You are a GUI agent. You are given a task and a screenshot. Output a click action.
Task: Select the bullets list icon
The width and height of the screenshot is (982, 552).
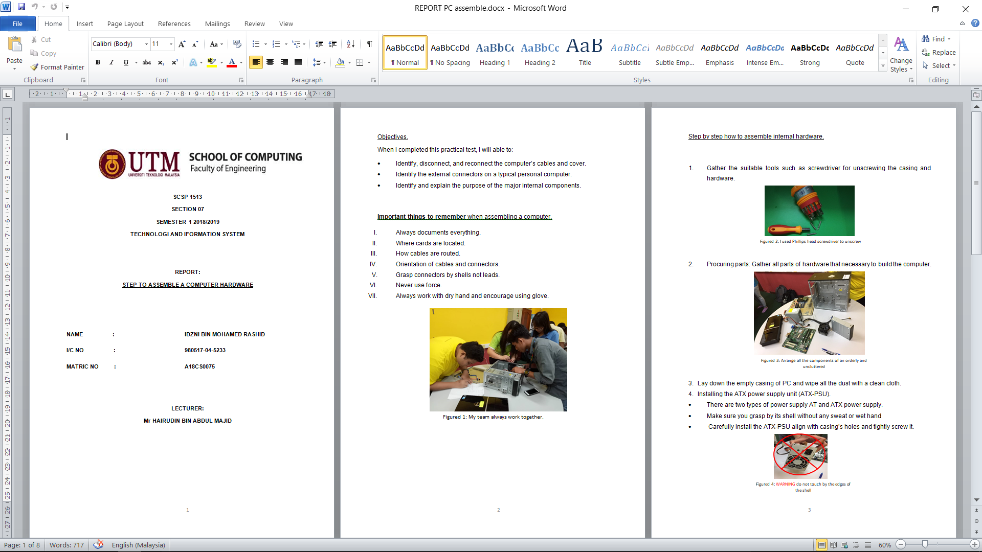click(x=256, y=44)
